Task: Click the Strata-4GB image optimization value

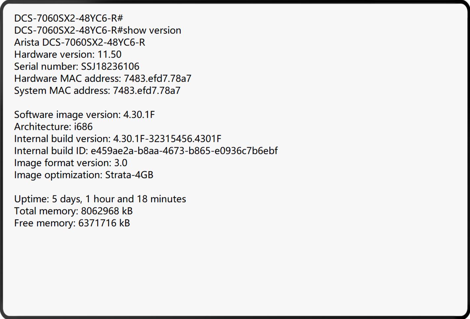Action: point(129,175)
